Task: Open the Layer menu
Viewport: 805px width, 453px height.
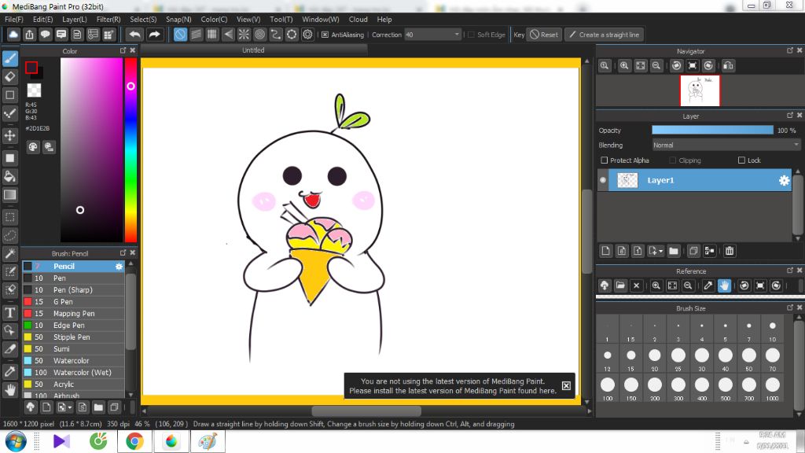Action: point(75,19)
